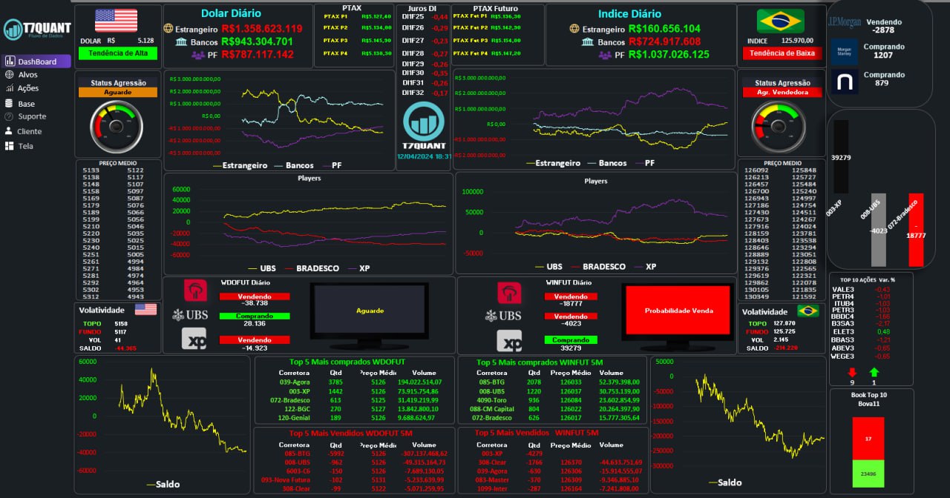Click the green Tendência de Alta button
The image size is (950, 498).
117,53
